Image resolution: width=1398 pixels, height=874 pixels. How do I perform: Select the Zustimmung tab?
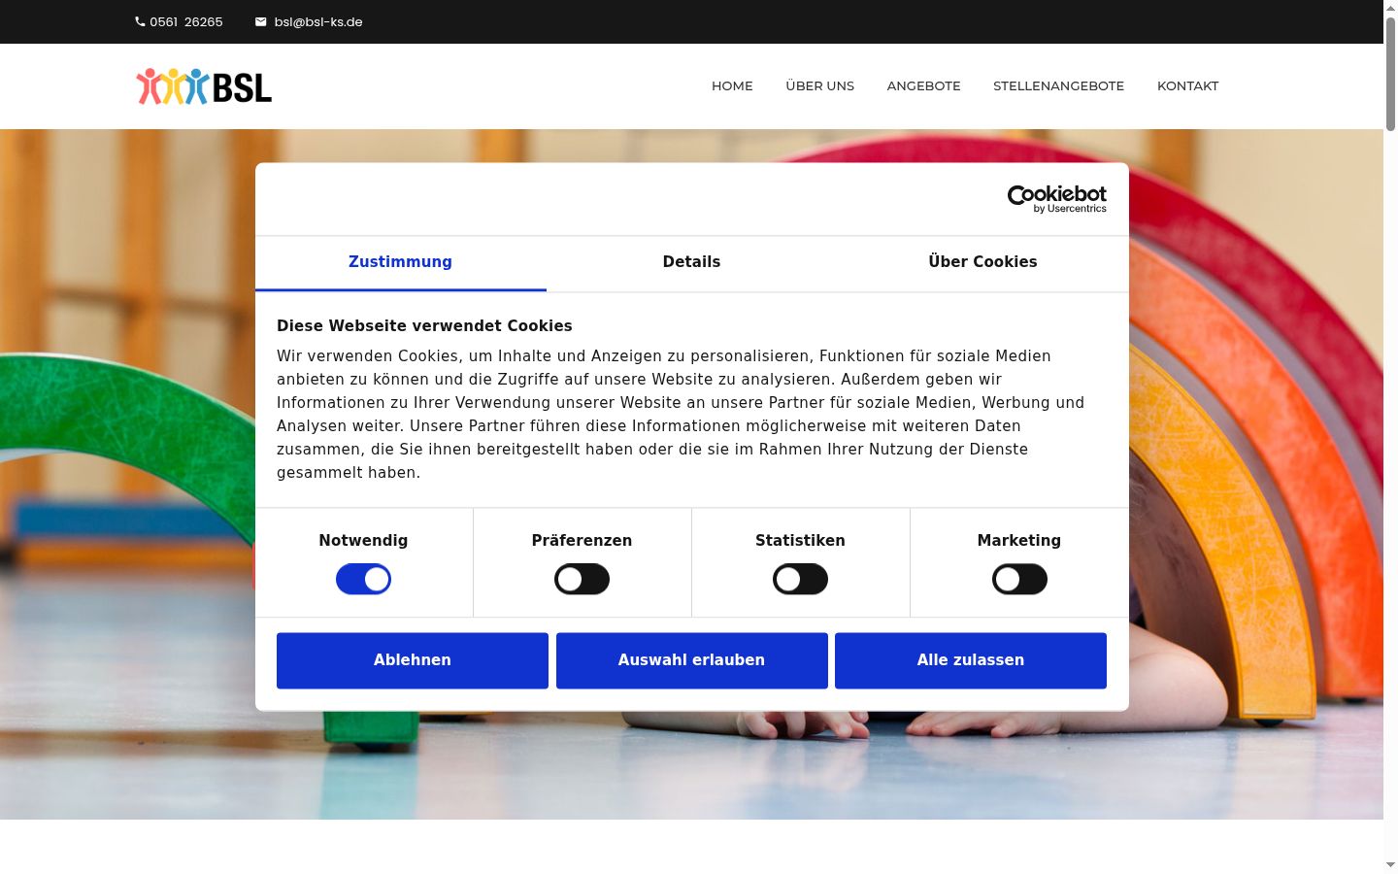pos(400,262)
